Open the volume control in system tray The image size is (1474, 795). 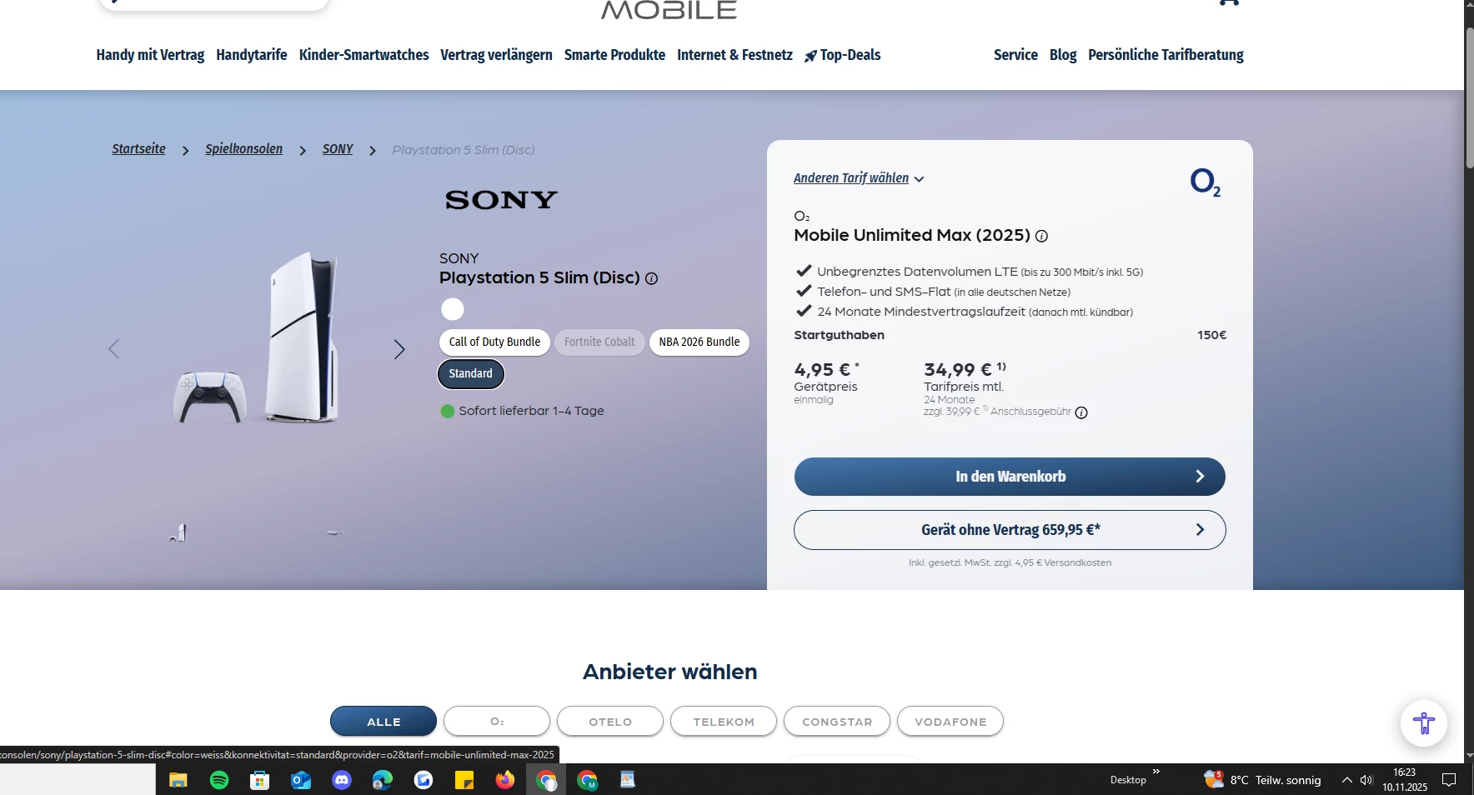(1366, 780)
